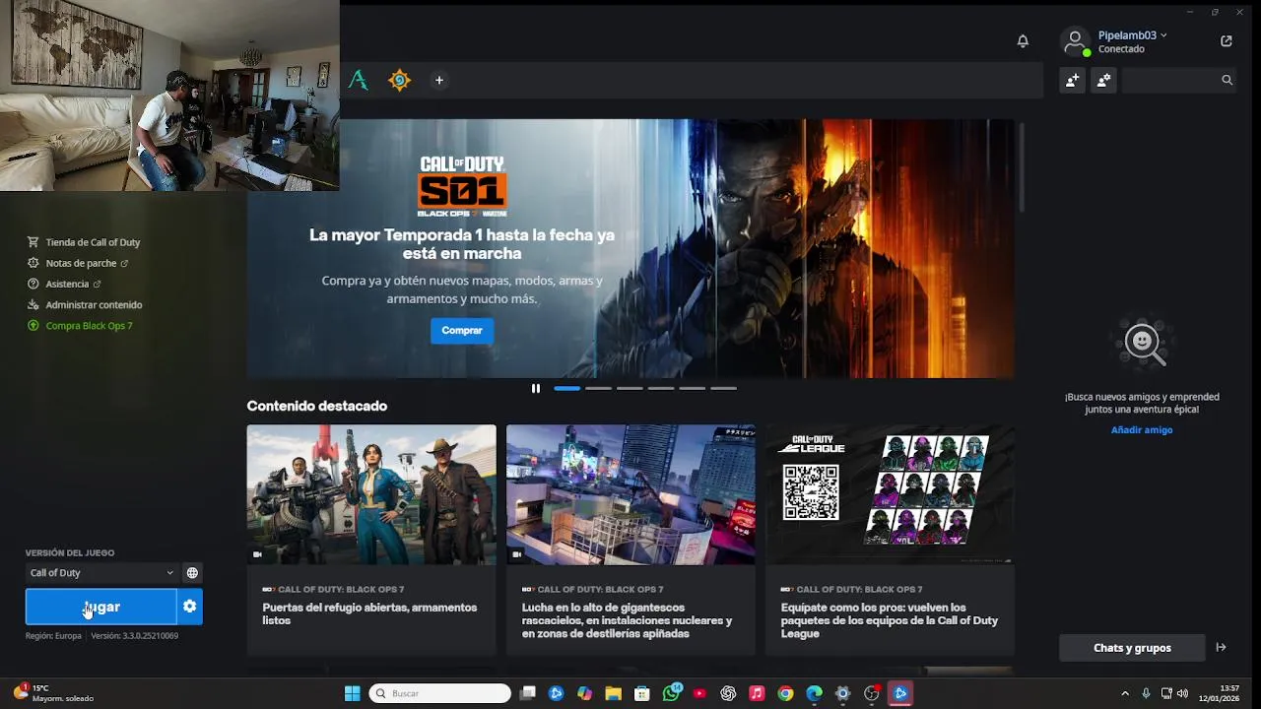Viewport: 1261px width, 709px height.
Task: Select the second carousel slide indicator
Action: (x=598, y=388)
